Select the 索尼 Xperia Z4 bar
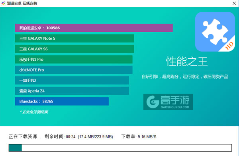Viewport: 239px width, 156px height. [72, 91]
